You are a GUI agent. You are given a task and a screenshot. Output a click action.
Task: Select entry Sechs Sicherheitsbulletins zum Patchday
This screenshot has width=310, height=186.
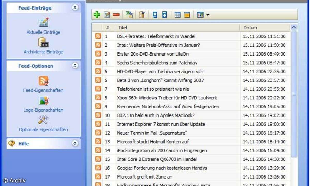pyautogui.click(x=157, y=63)
